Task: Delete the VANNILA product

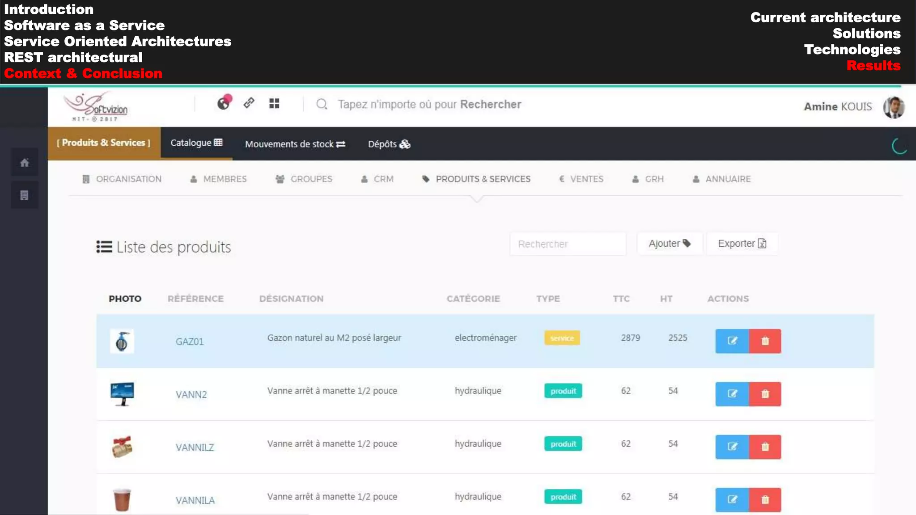Action: pos(765,499)
